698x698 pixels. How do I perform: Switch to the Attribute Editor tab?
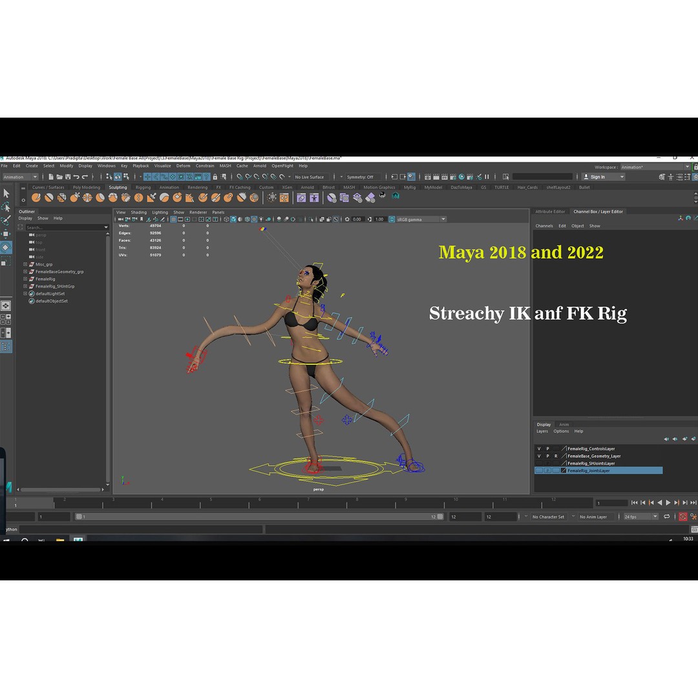click(x=550, y=211)
